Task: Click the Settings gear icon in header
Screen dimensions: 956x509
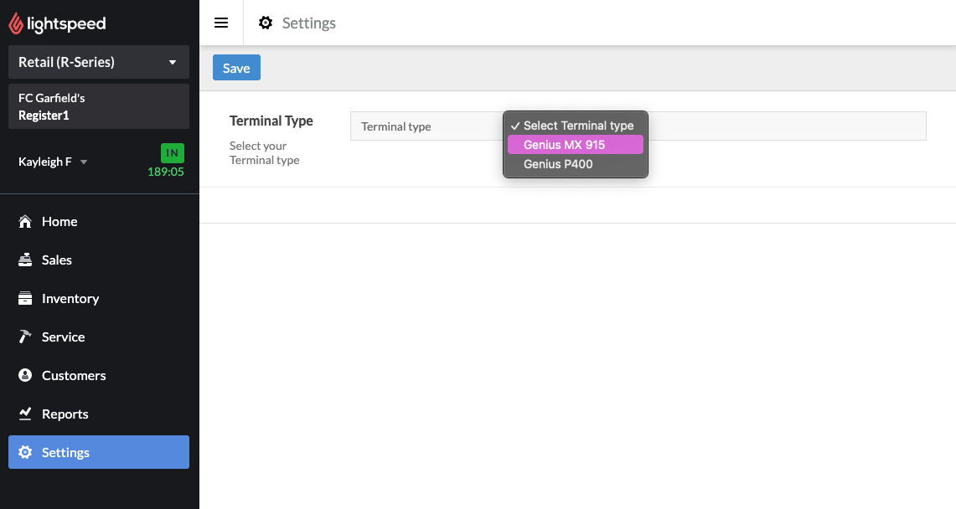Action: (x=266, y=23)
